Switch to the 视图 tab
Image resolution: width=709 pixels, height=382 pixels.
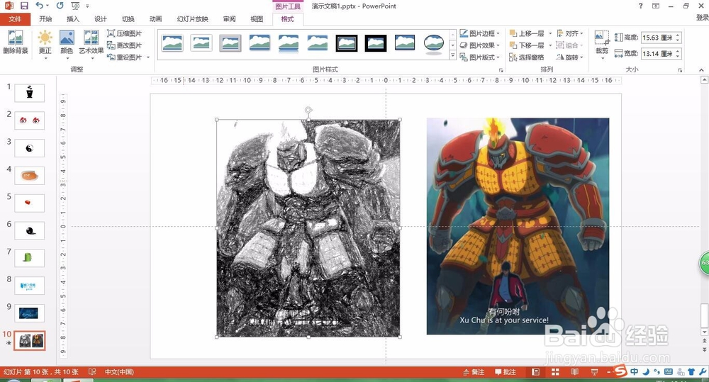(257, 19)
